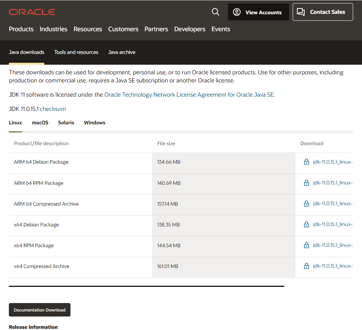Open the Products menu
This screenshot has width=362, height=330.
click(21, 29)
